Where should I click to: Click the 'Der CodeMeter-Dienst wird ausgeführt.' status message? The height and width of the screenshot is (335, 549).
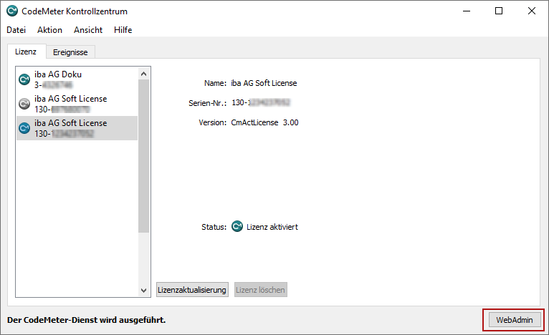coord(87,320)
